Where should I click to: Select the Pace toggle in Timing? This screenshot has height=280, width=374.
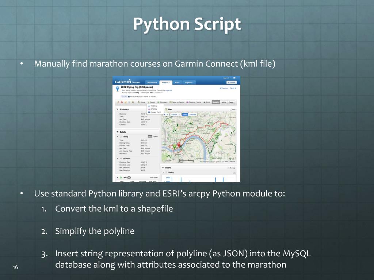pyautogui.click(x=150, y=136)
